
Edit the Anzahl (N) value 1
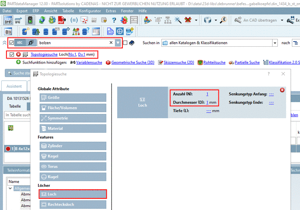click(x=207, y=94)
